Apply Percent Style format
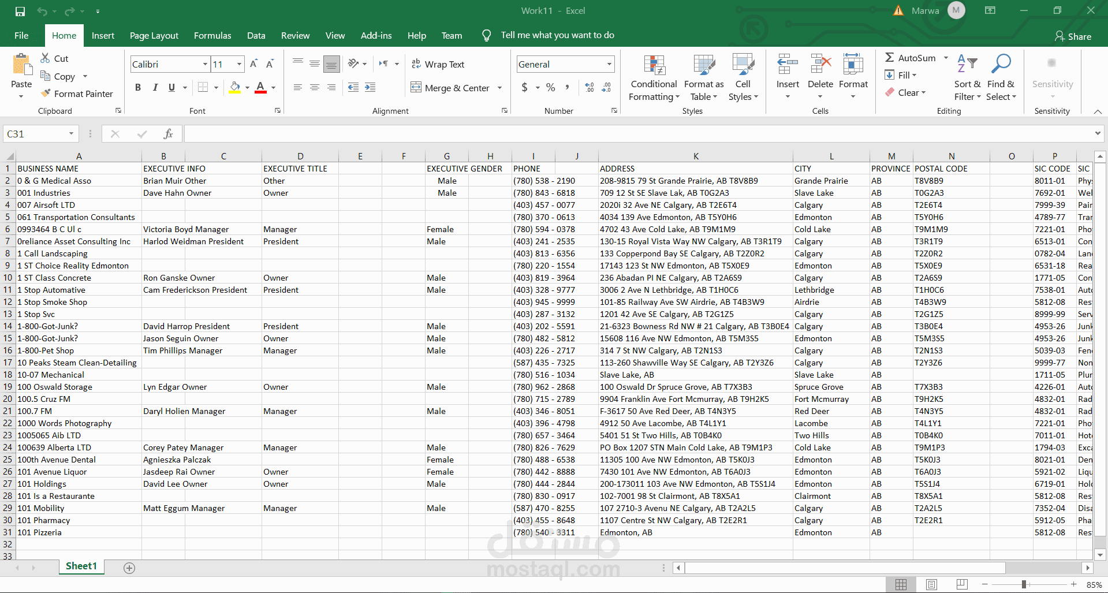The height and width of the screenshot is (593, 1108). pos(551,87)
